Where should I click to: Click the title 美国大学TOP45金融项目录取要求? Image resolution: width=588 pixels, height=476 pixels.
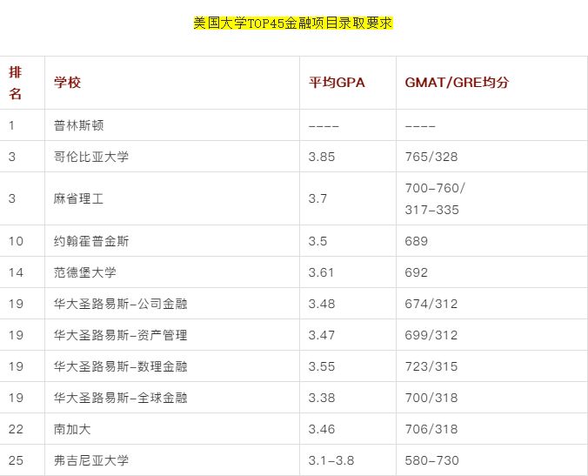(293, 23)
